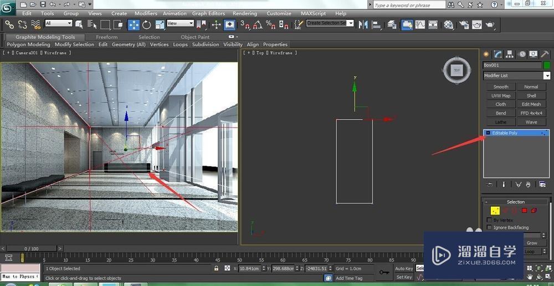Screen dimensions: 554x286
Task: Click the keyword search field
Action: point(409,5)
